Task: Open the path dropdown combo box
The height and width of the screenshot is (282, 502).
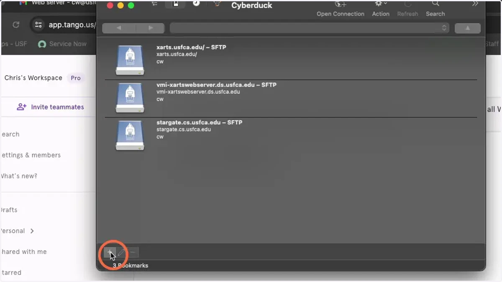Action: [x=309, y=28]
